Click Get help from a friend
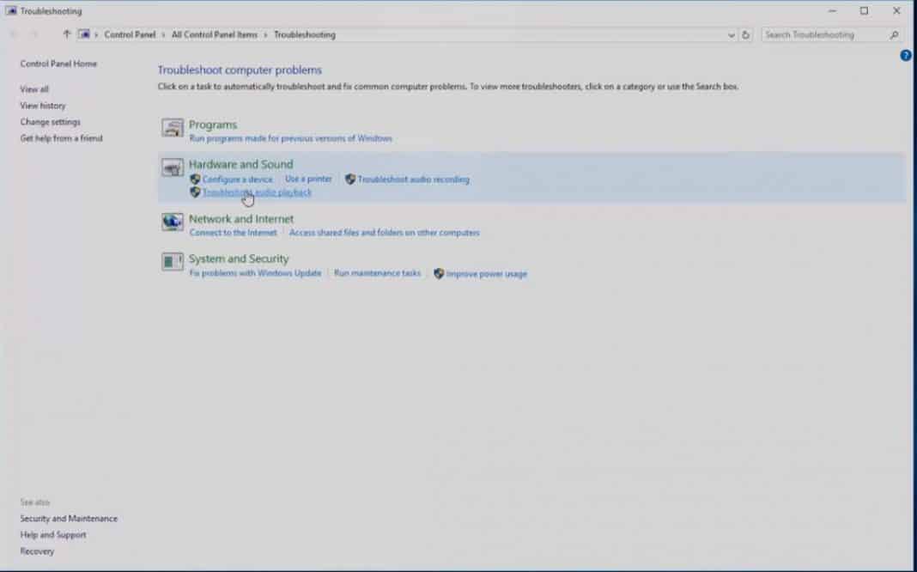917x572 pixels. click(x=62, y=138)
